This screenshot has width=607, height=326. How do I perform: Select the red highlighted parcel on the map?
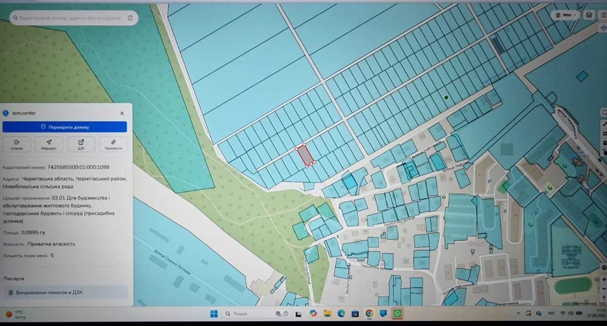305,156
